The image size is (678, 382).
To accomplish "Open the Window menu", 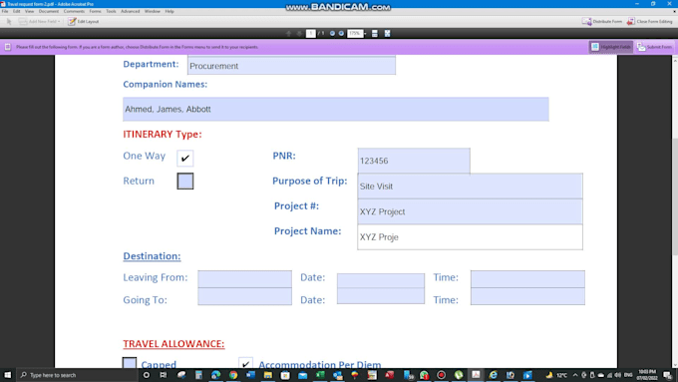I will tap(153, 11).
